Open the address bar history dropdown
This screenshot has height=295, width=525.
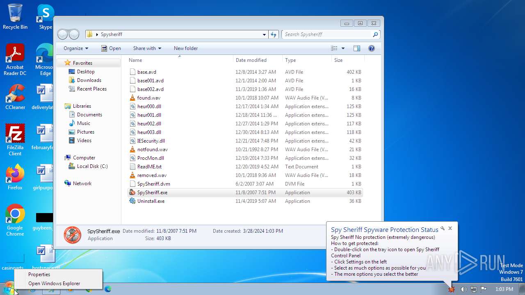pyautogui.click(x=265, y=34)
